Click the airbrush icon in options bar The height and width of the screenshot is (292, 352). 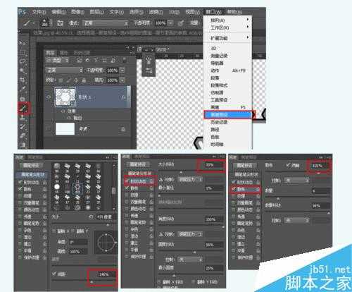tap(181, 23)
